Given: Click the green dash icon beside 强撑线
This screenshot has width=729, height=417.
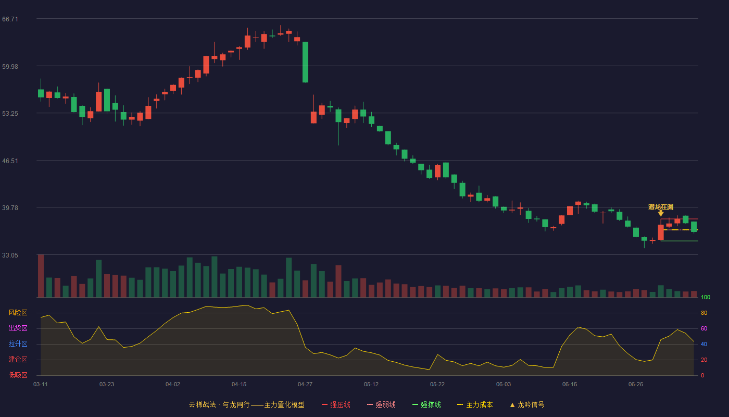Looking at the screenshot, I should (415, 405).
